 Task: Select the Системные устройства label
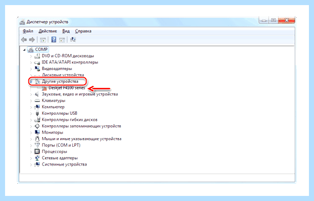(x=64, y=164)
